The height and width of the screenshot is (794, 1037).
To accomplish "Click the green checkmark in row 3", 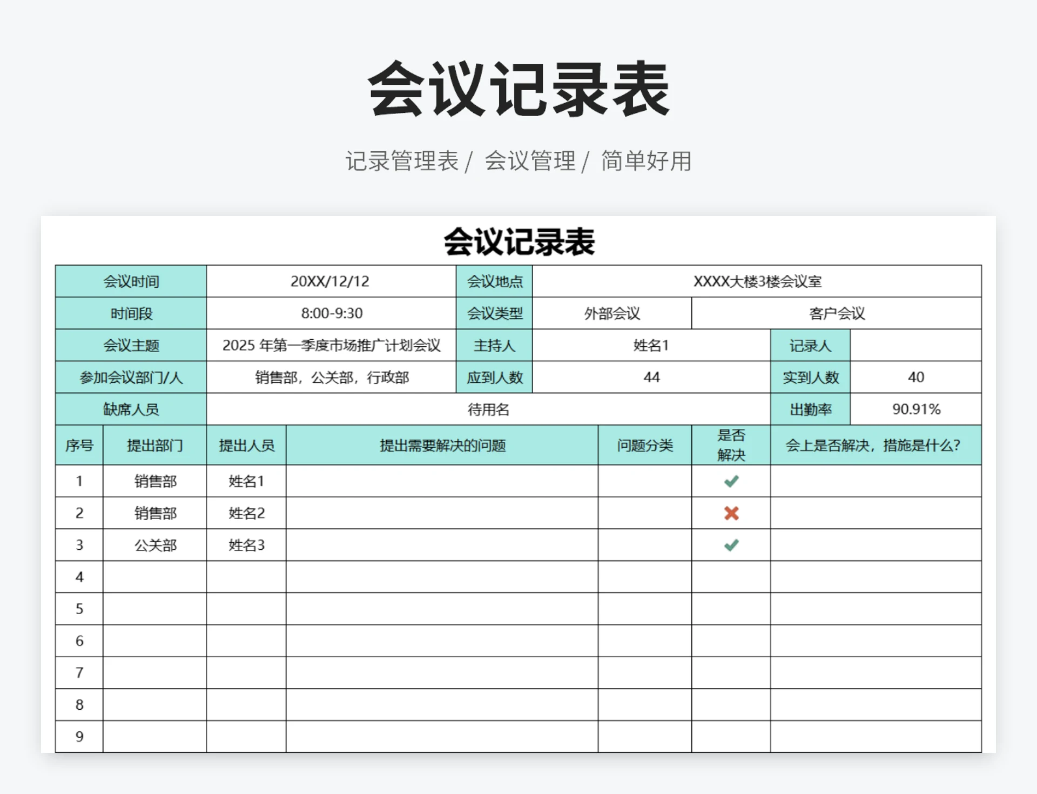I will tap(730, 545).
